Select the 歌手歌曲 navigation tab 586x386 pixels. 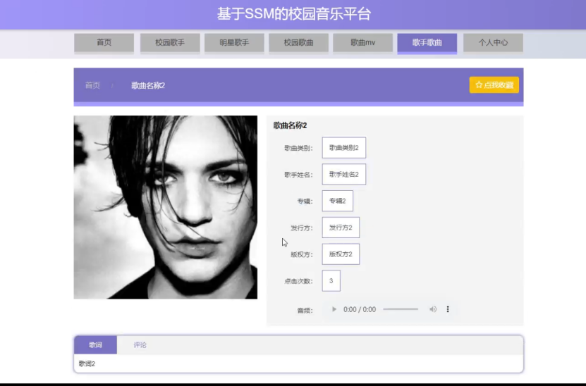tap(427, 42)
